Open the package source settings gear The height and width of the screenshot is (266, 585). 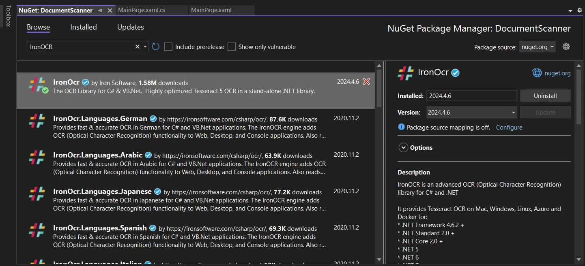pos(566,47)
